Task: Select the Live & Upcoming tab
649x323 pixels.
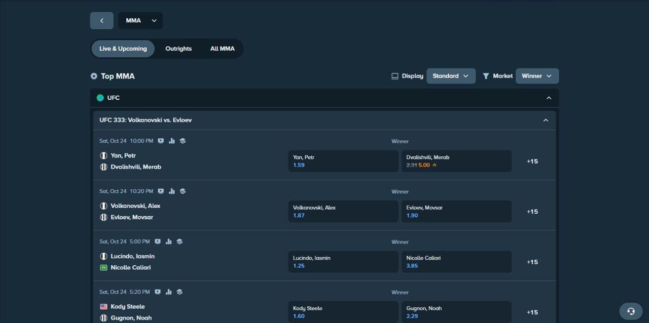Action: pos(123,49)
